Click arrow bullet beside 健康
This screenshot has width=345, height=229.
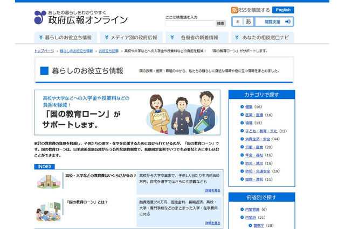click(x=242, y=107)
